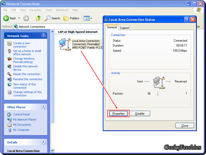Image resolution: width=206 pixels, height=155 pixels.
Task: Click the green Back arrow icon
Action: [6, 18]
